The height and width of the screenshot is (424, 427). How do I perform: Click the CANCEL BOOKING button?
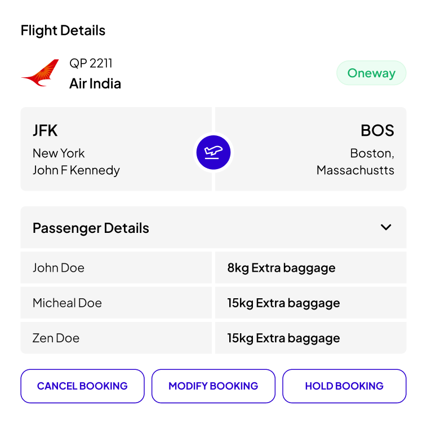point(82,386)
